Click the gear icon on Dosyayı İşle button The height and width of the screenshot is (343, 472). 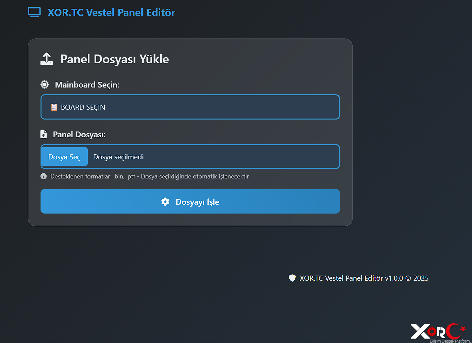(165, 202)
